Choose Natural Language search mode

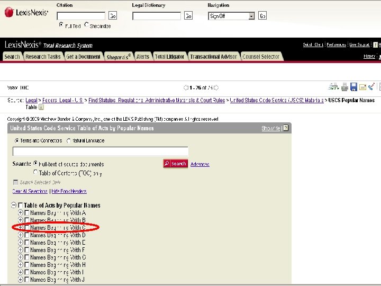coord(69,140)
